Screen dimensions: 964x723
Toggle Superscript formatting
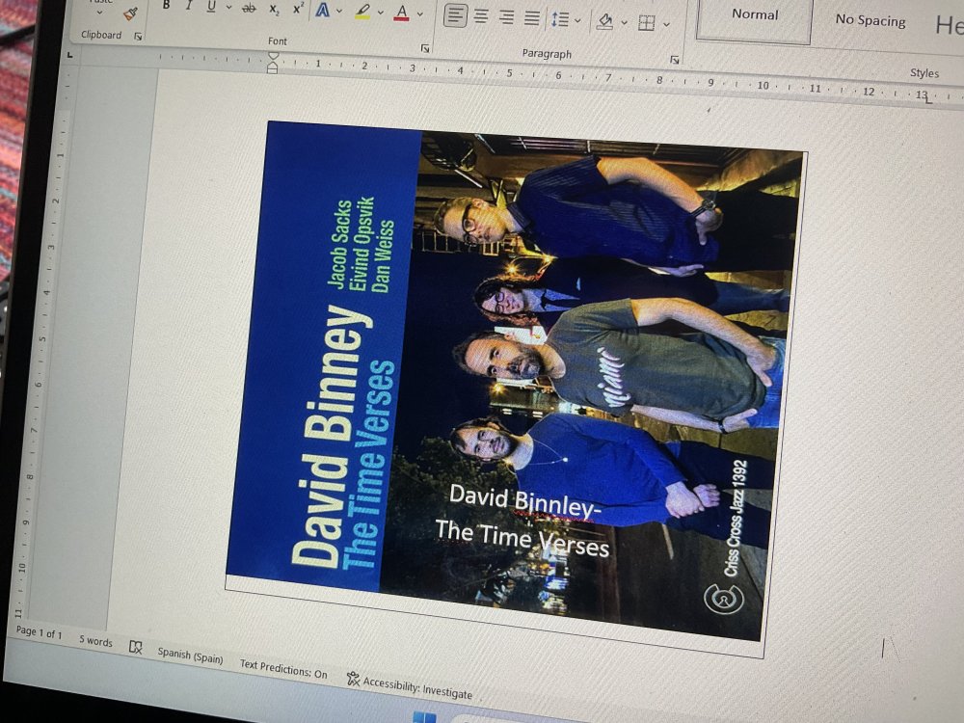point(298,9)
